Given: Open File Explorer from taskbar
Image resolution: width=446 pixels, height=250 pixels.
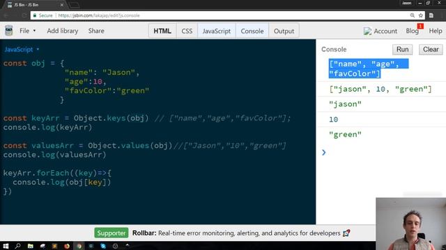Looking at the screenshot, I should point(30,246).
